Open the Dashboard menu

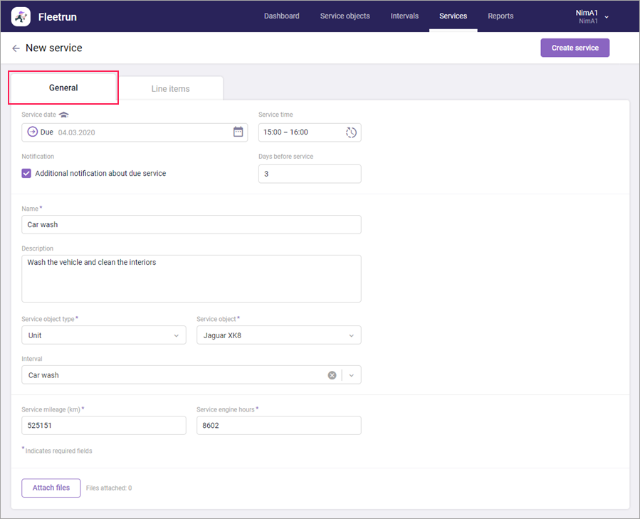pos(282,16)
